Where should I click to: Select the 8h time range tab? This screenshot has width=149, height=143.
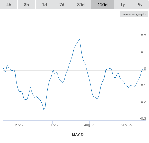(x=26, y=5)
